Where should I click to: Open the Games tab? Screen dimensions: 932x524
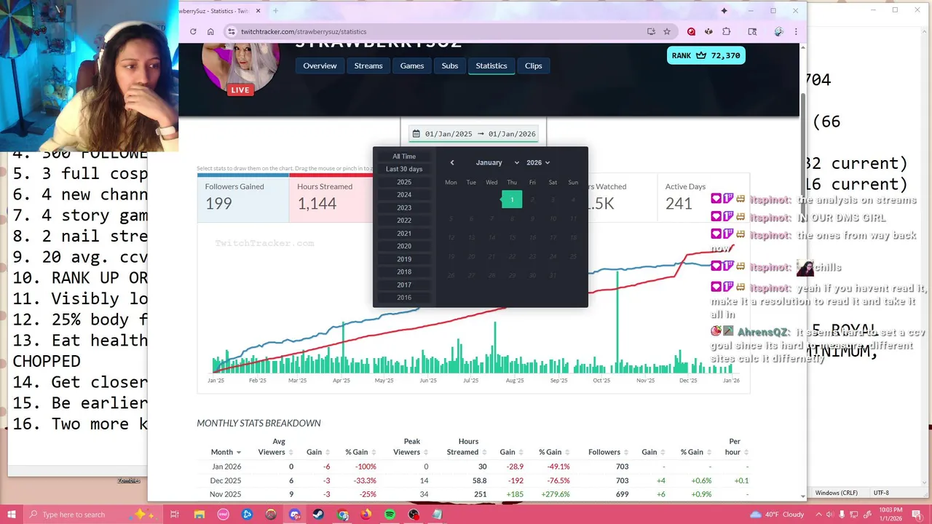411,65
